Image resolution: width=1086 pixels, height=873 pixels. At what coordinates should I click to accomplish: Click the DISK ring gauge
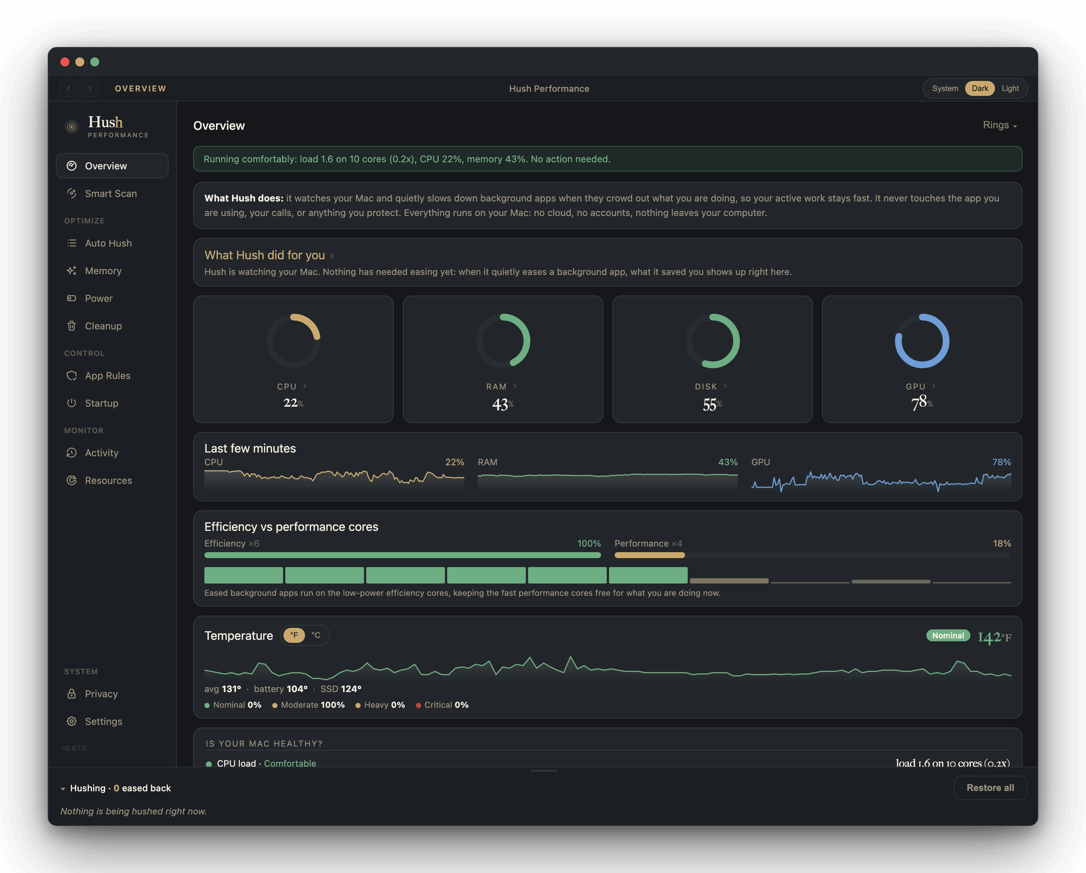pos(712,341)
